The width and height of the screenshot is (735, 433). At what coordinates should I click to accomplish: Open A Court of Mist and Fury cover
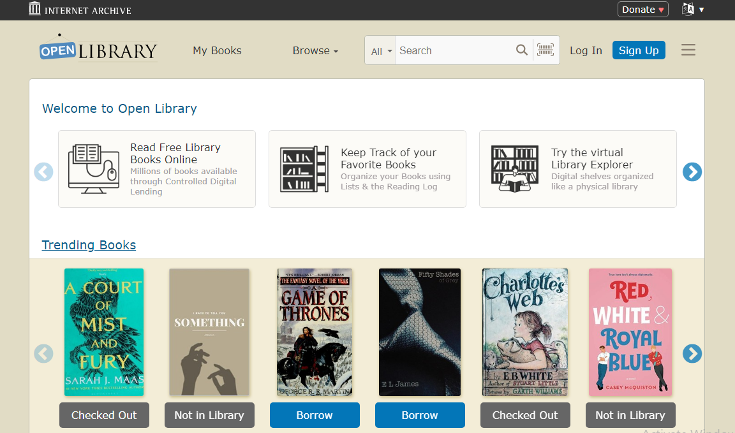click(x=104, y=332)
